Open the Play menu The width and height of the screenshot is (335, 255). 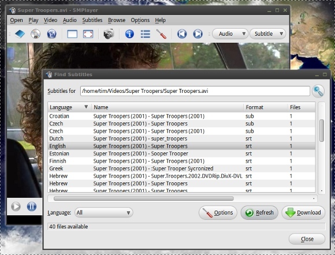coord(33,20)
